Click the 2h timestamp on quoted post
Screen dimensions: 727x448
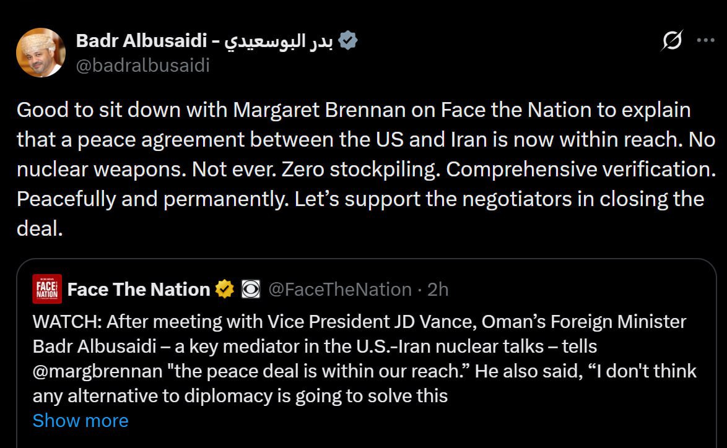tap(438, 289)
